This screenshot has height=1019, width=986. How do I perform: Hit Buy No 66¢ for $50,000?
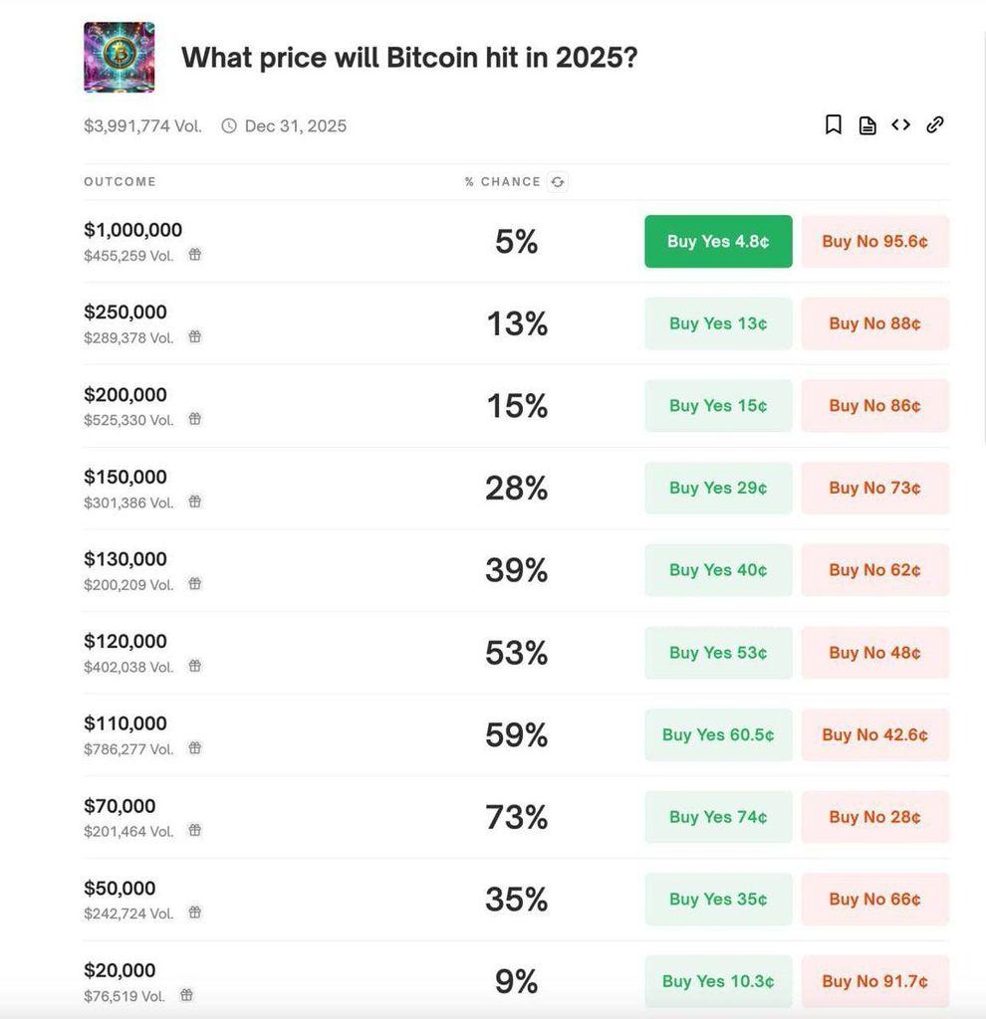point(874,900)
